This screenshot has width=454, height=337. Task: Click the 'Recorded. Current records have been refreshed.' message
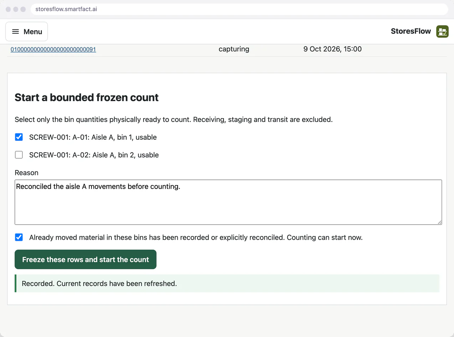[227, 283]
